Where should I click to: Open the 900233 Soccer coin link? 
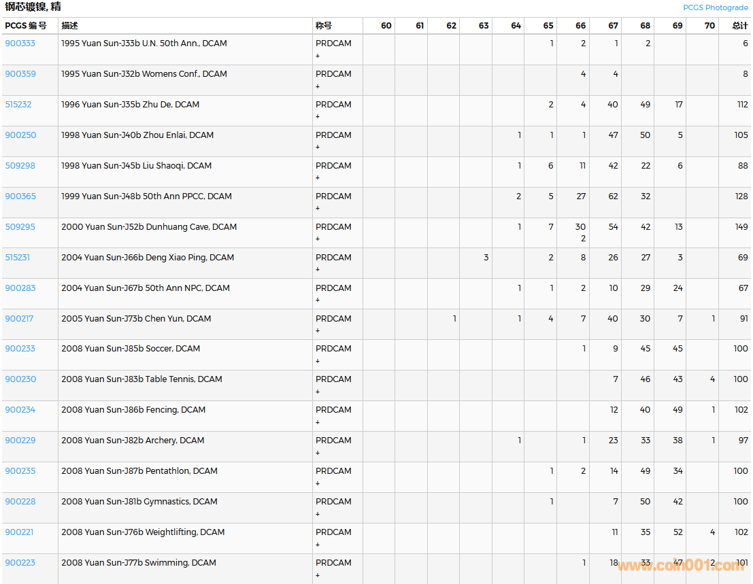[20, 349]
